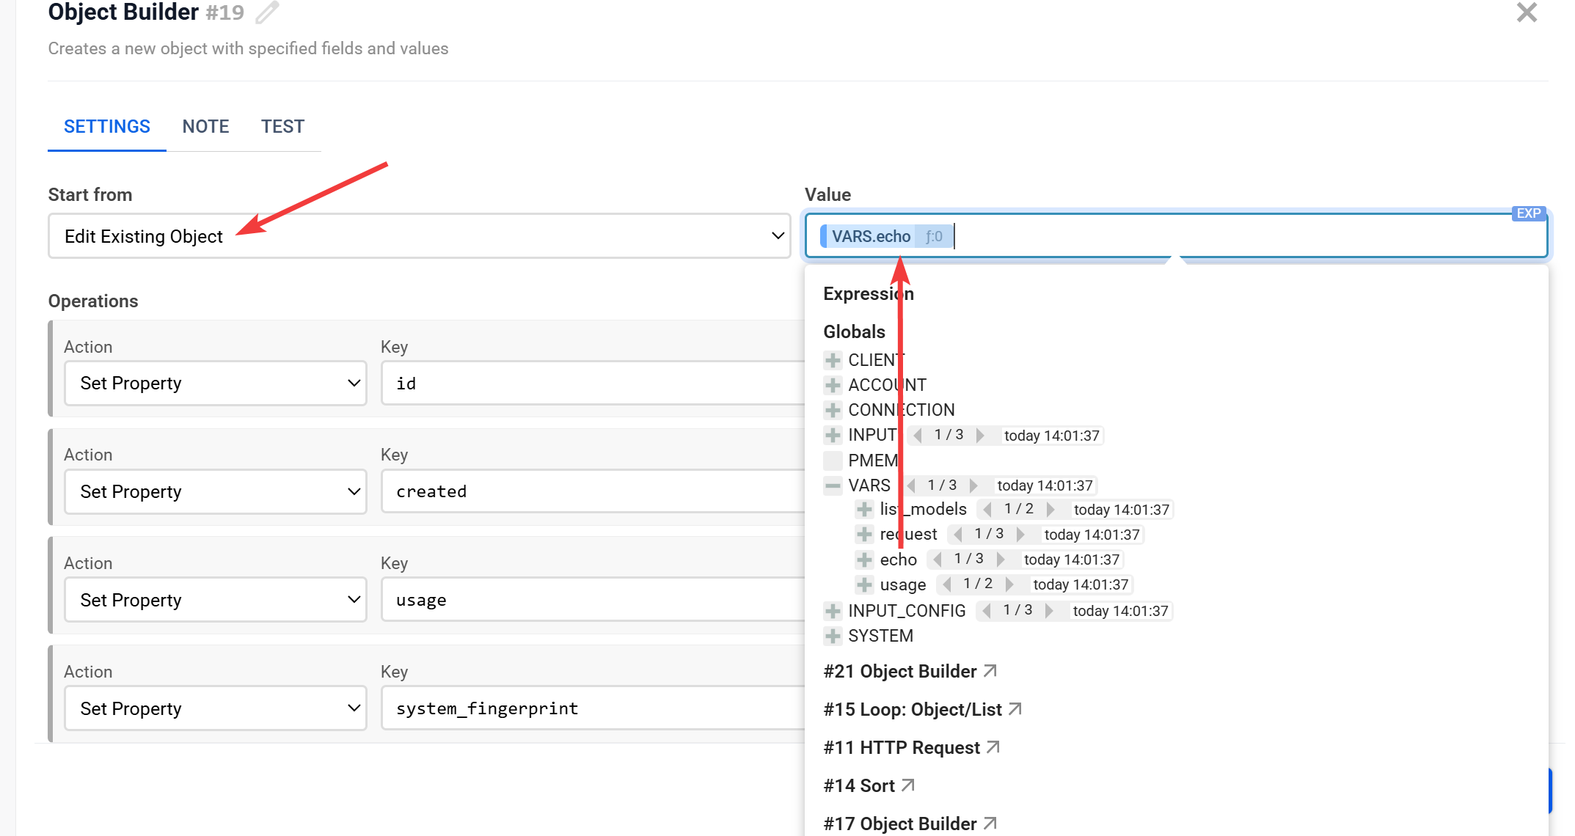Open external link icon for #21 Object Builder
Viewport: 1575px width, 836px height.
click(990, 671)
